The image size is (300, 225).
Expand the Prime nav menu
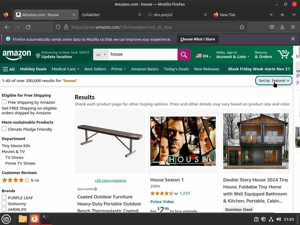(118, 69)
